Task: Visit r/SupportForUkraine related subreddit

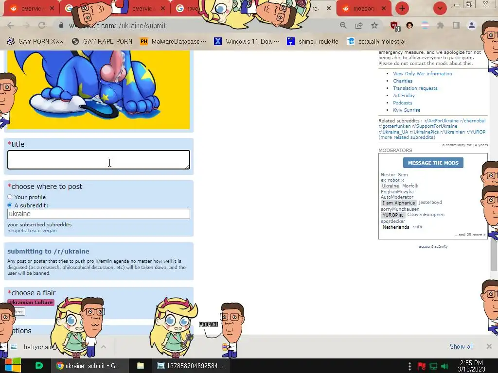Action: click(x=435, y=126)
